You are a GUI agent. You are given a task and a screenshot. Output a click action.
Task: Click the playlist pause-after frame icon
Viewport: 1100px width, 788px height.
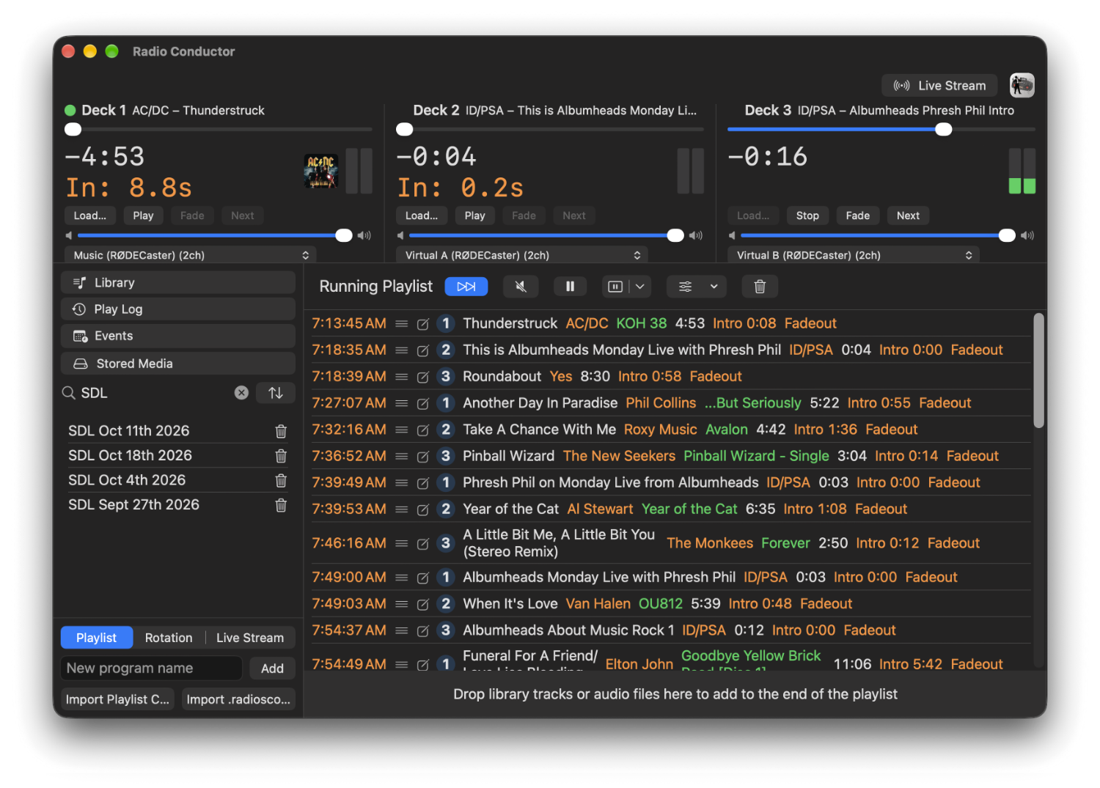(615, 287)
